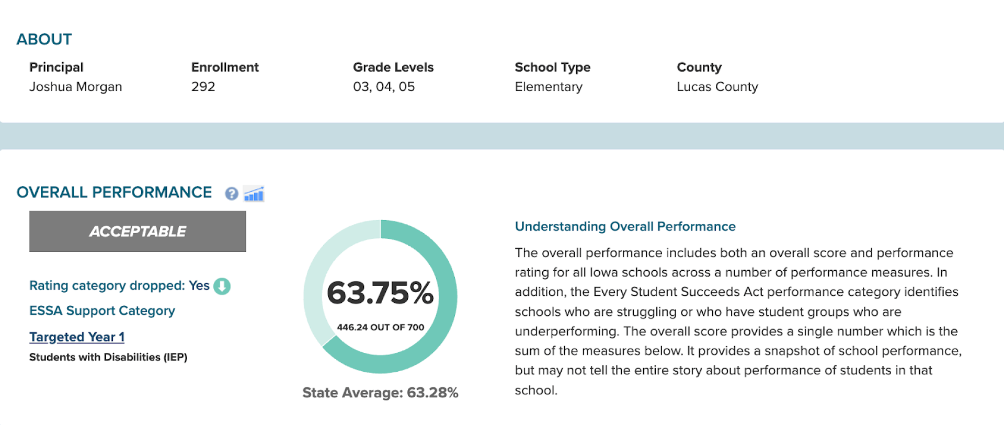The width and height of the screenshot is (1004, 425).
Task: Click the State Average: 63.28% text
Action: pyautogui.click(x=381, y=393)
